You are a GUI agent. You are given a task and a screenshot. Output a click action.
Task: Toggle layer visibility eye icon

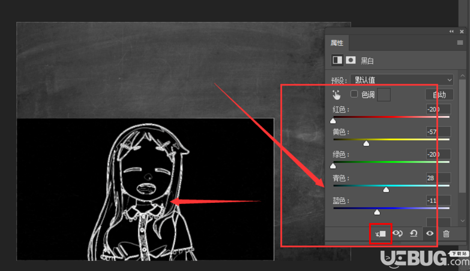[430, 233]
